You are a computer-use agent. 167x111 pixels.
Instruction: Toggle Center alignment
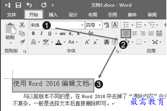[135, 34]
